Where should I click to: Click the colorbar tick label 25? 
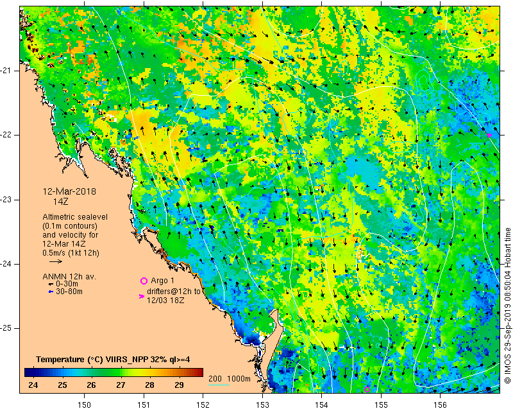(x=62, y=385)
